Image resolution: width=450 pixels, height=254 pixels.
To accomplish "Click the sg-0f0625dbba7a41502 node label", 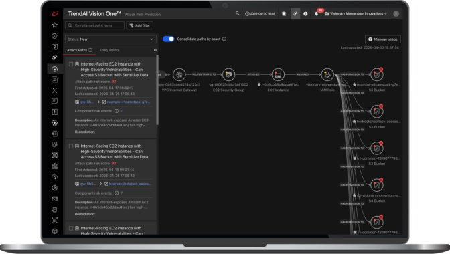I will coord(229,84).
